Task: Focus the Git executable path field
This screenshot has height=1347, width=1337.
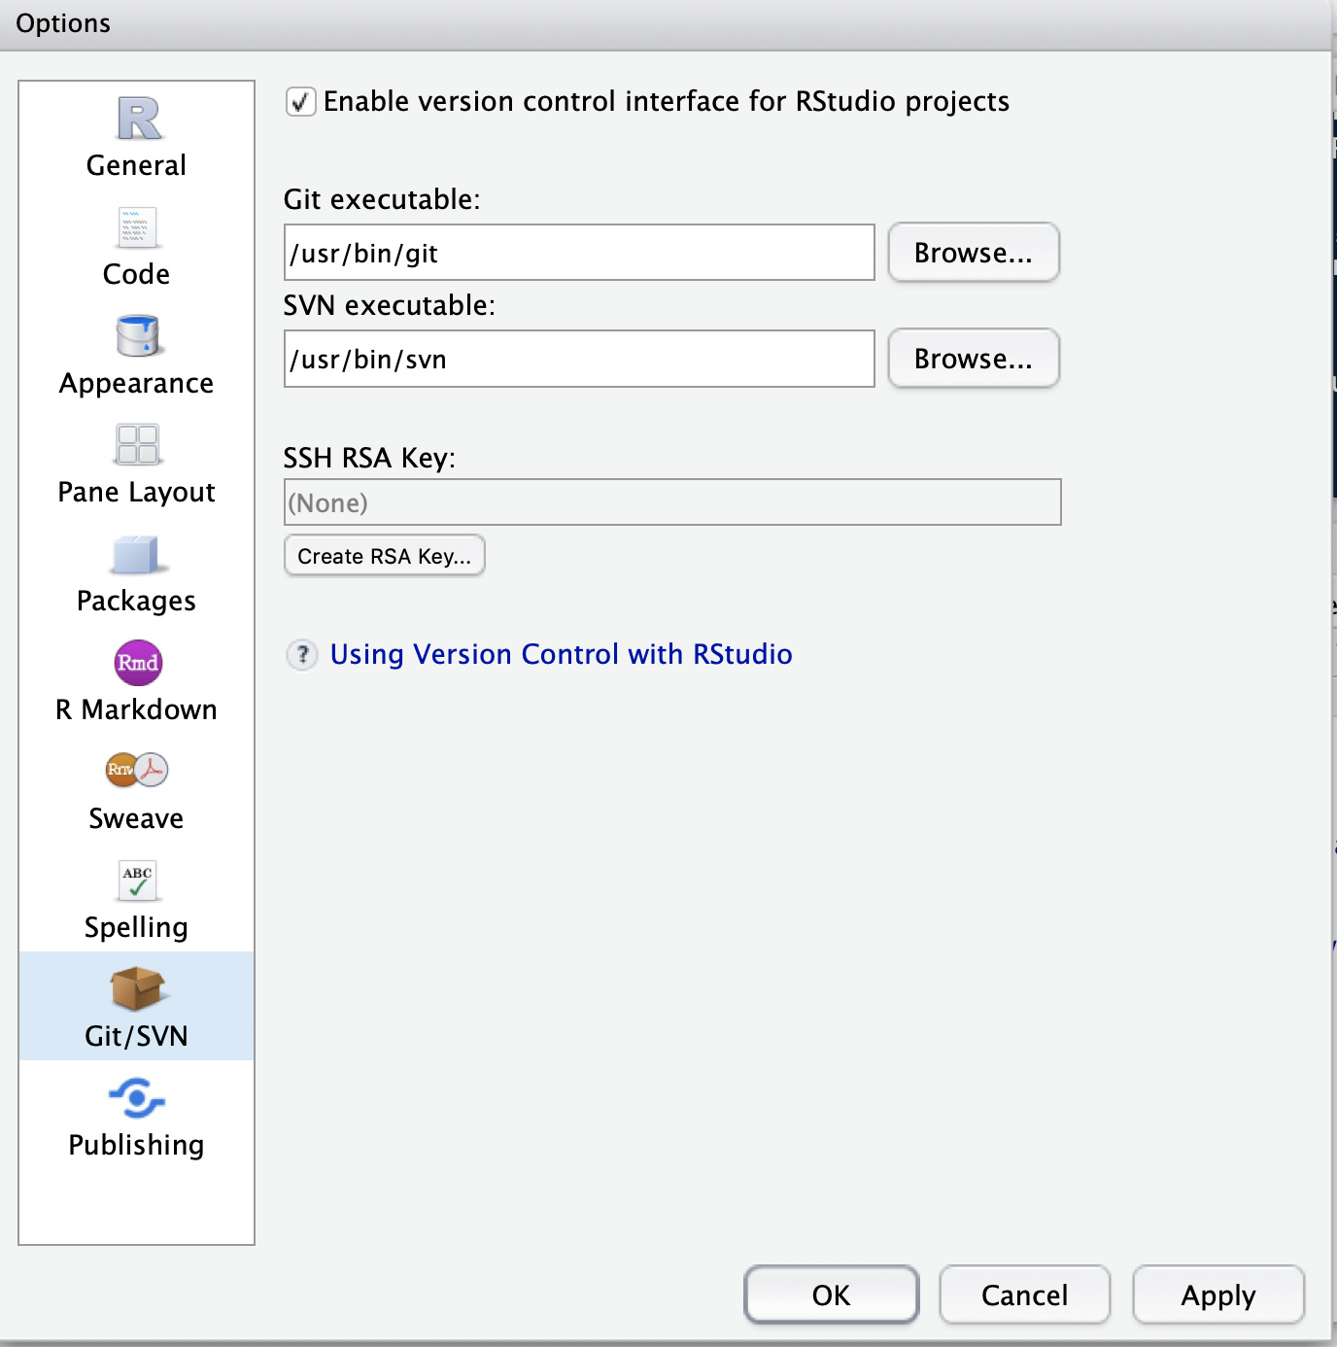Action: [x=579, y=253]
